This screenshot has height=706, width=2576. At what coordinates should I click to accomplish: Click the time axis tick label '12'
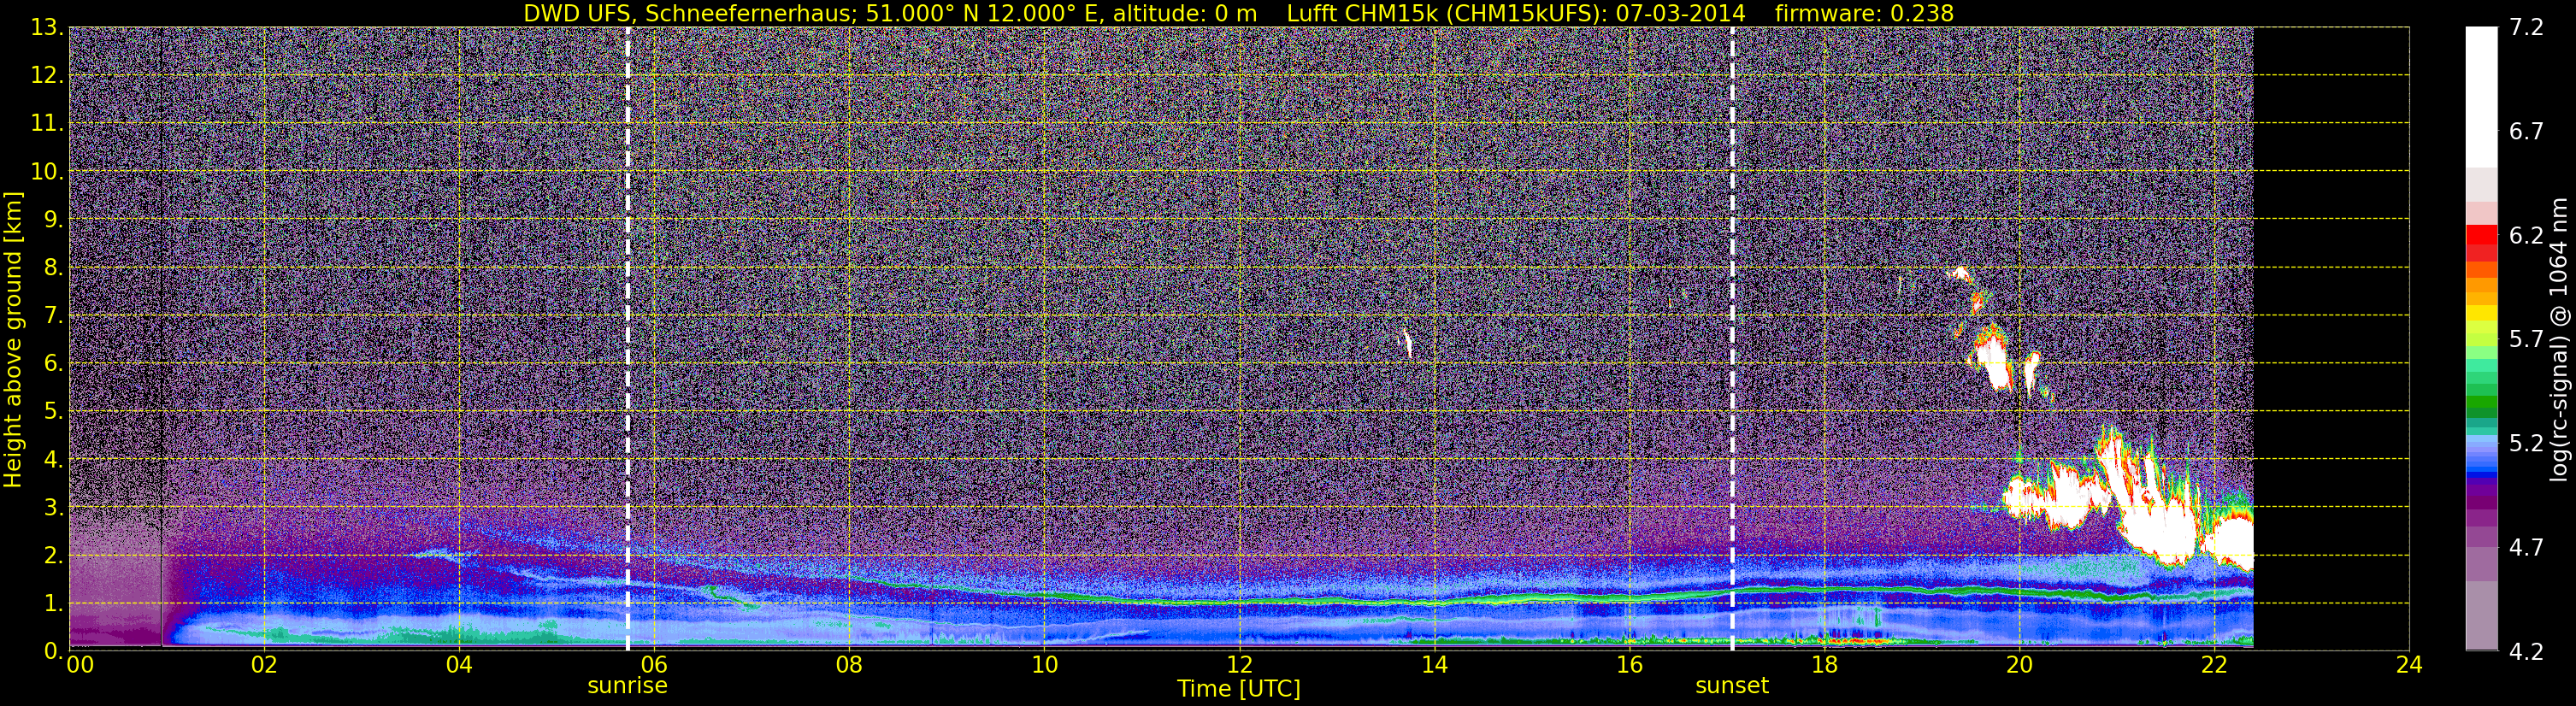point(1239,664)
